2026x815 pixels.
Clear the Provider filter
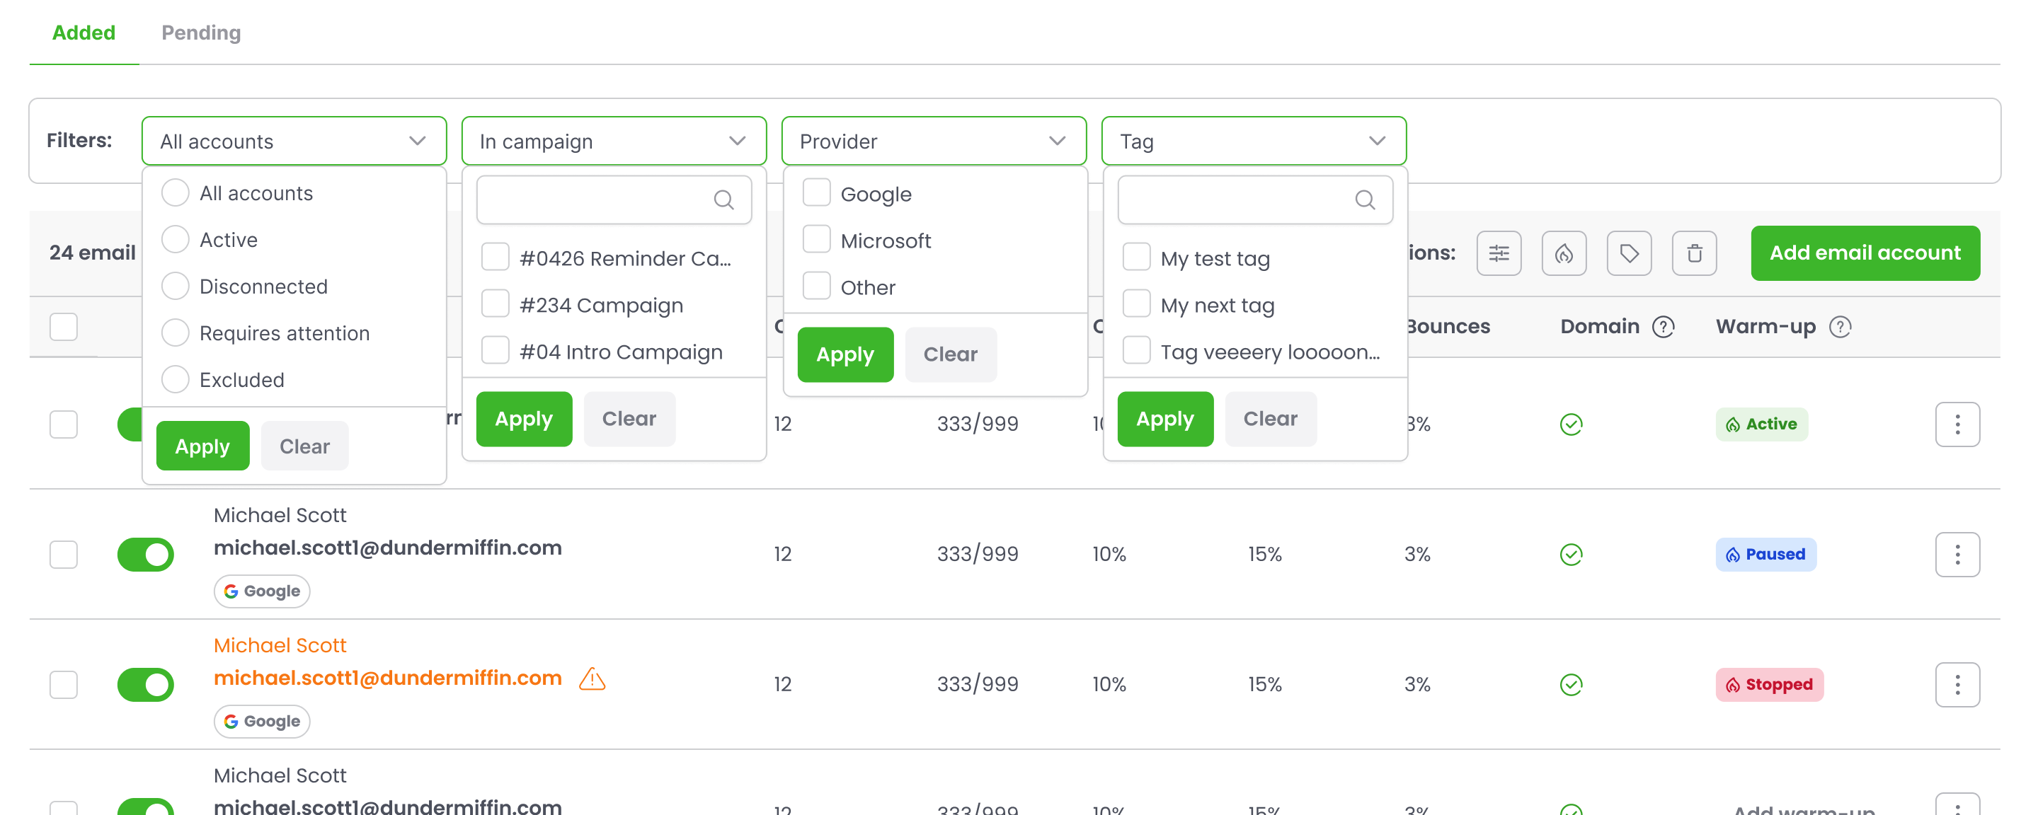(x=950, y=354)
